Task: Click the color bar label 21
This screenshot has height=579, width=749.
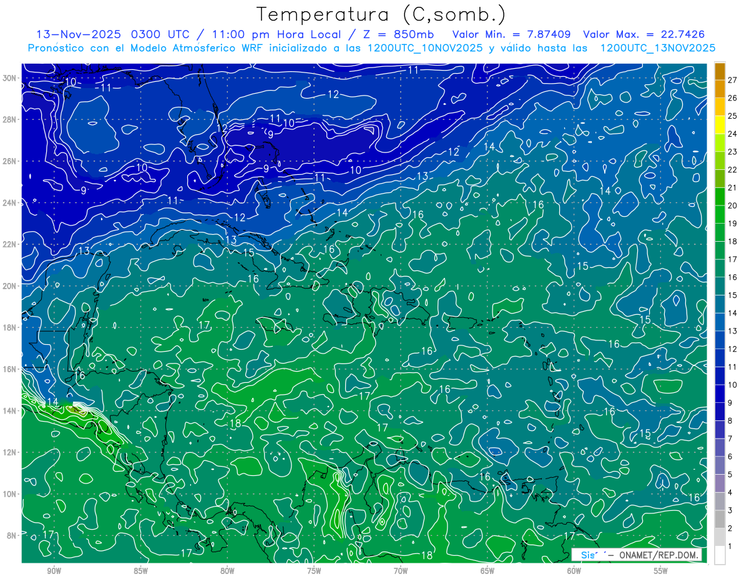Action: [x=733, y=187]
